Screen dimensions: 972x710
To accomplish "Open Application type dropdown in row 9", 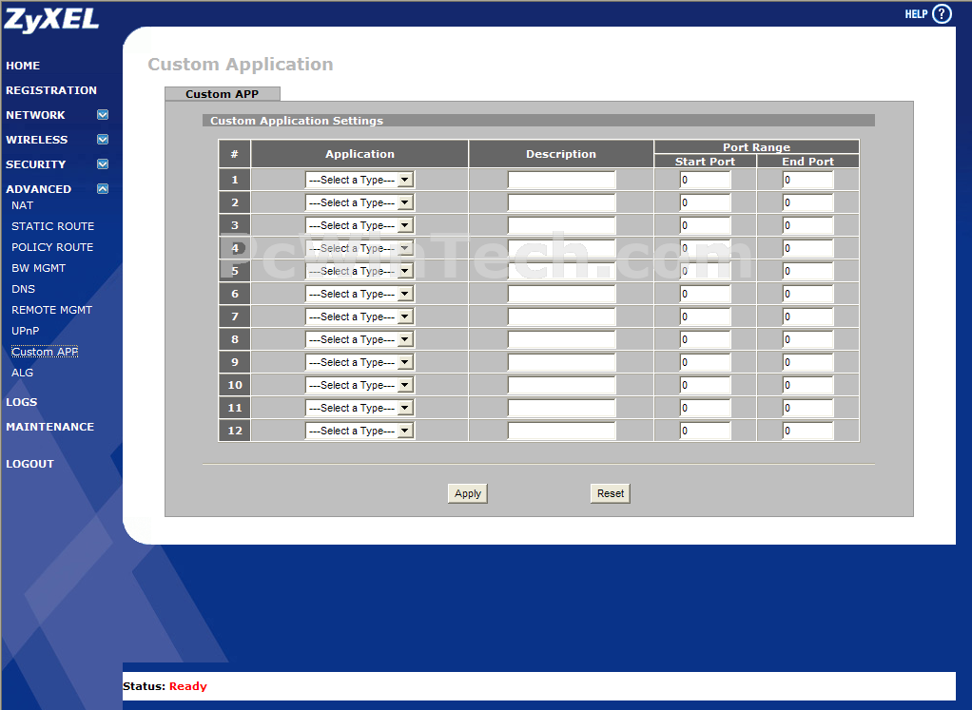I will (x=360, y=362).
